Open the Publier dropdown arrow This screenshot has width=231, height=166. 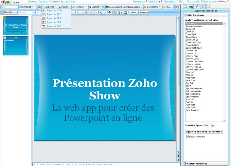point(70,7)
